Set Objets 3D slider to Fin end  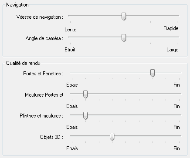[x=180, y=136]
